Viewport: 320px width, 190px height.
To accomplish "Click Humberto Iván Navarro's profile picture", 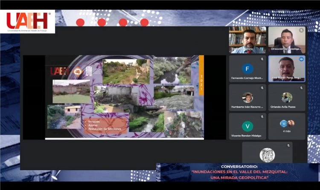I will [247, 97].
